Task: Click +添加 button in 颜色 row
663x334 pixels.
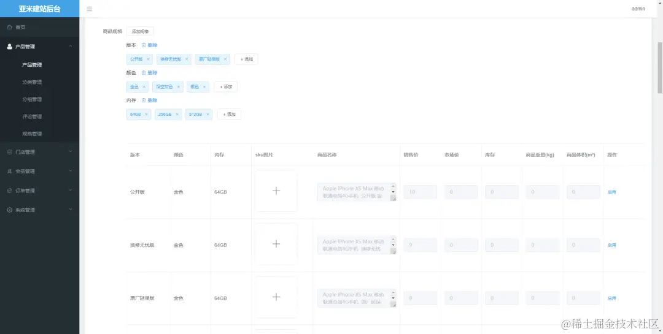Action: [226, 87]
